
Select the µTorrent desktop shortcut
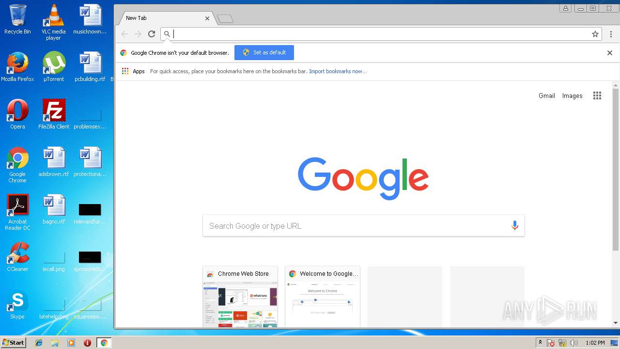[x=54, y=67]
